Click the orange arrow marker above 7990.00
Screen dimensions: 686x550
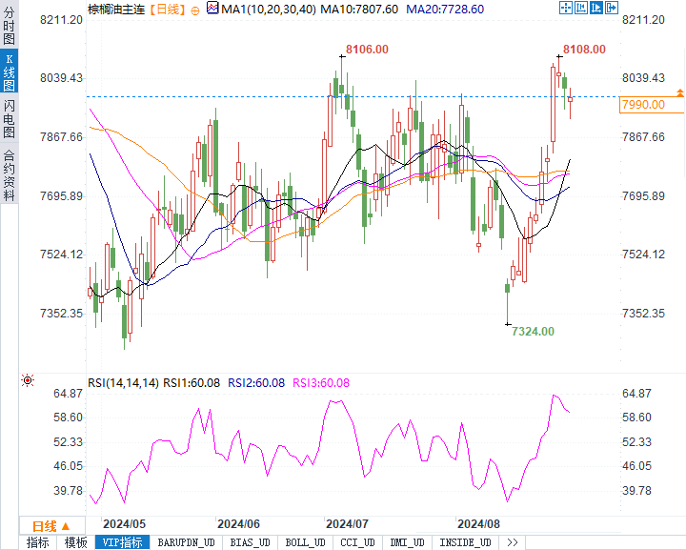pyautogui.click(x=680, y=92)
